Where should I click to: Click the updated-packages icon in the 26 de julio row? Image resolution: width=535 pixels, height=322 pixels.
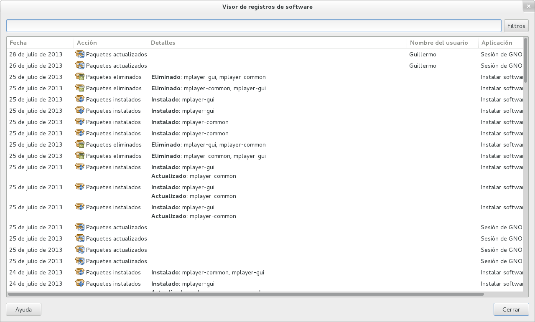click(x=80, y=65)
